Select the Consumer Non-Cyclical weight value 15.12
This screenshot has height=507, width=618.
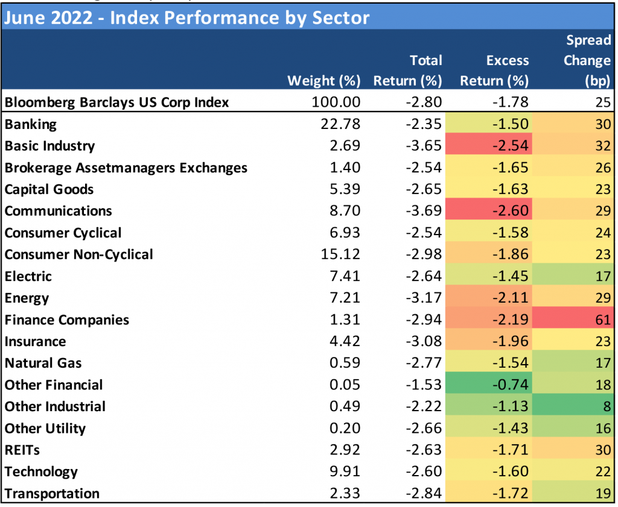pyautogui.click(x=340, y=254)
